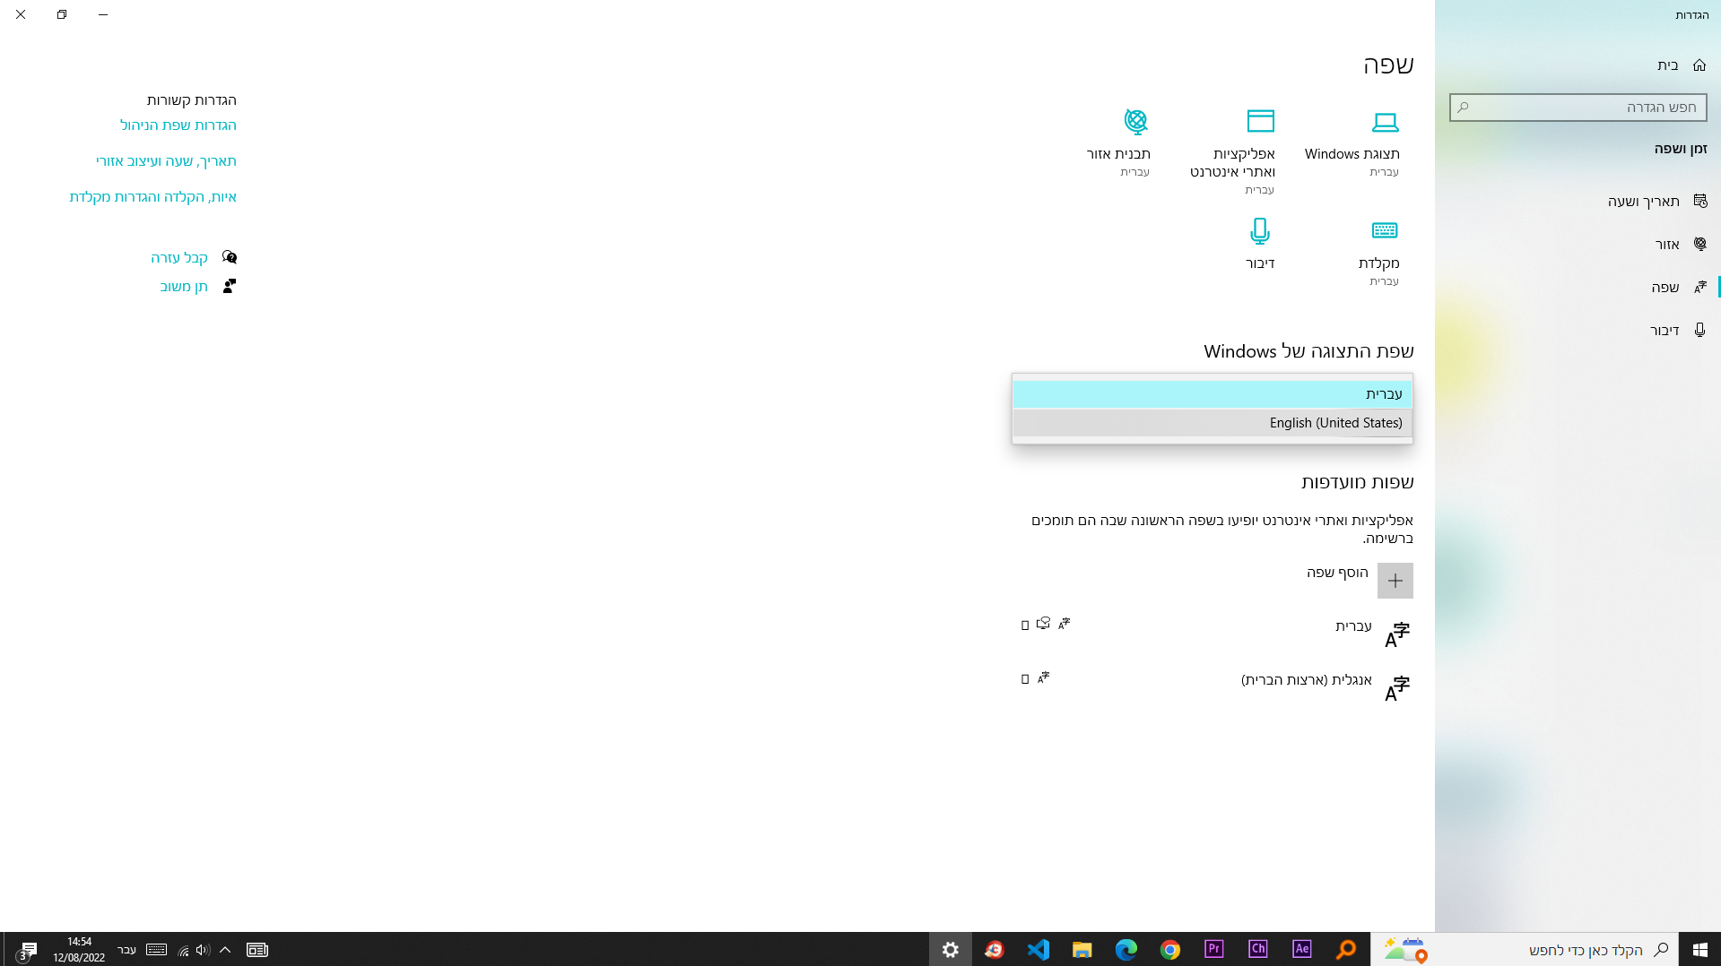Launch Adobe After Effects from the taskbar
Screen dimensions: 1721x966
[1302, 950]
